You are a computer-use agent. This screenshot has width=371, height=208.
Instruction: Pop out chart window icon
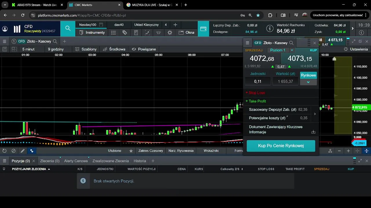360,41
